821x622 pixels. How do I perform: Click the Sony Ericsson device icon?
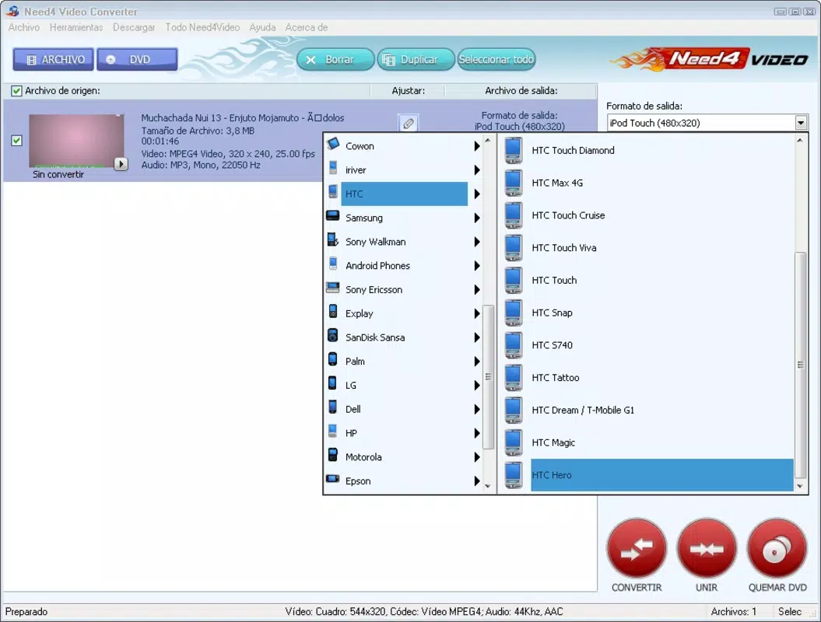click(333, 287)
